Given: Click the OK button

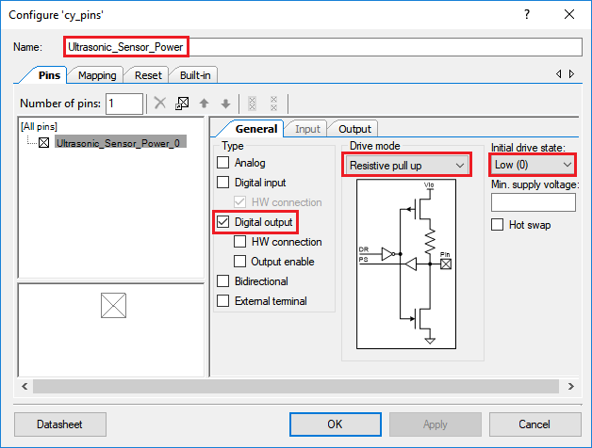Looking at the screenshot, I should pos(336,424).
